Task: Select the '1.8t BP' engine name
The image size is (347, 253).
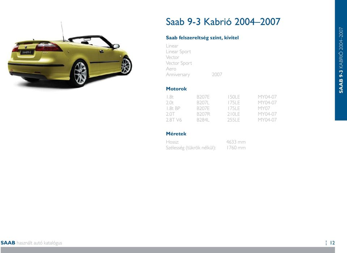Action: coord(173,108)
